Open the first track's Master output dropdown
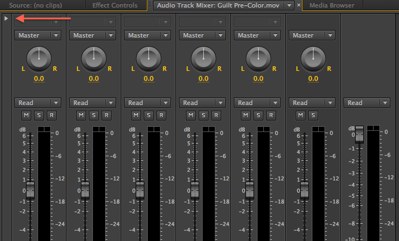 (38, 35)
